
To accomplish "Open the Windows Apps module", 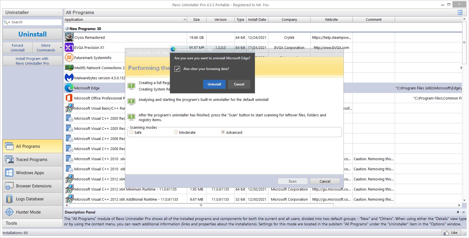I will tap(33, 173).
